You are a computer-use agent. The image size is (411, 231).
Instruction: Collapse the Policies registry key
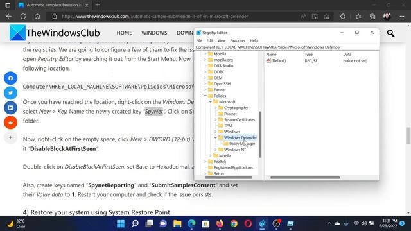205,96
